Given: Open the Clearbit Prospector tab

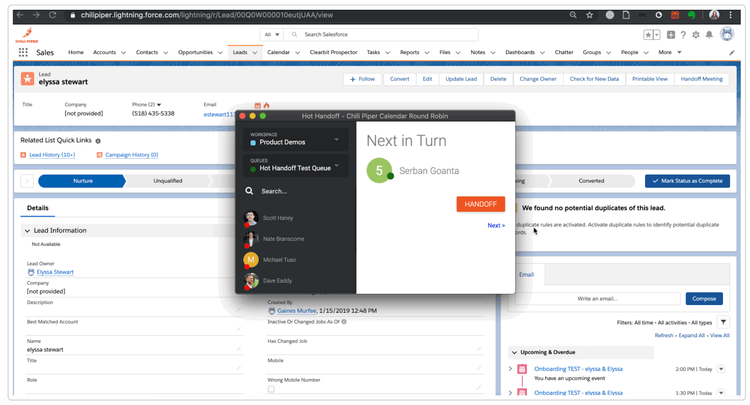Looking at the screenshot, I should click(333, 52).
